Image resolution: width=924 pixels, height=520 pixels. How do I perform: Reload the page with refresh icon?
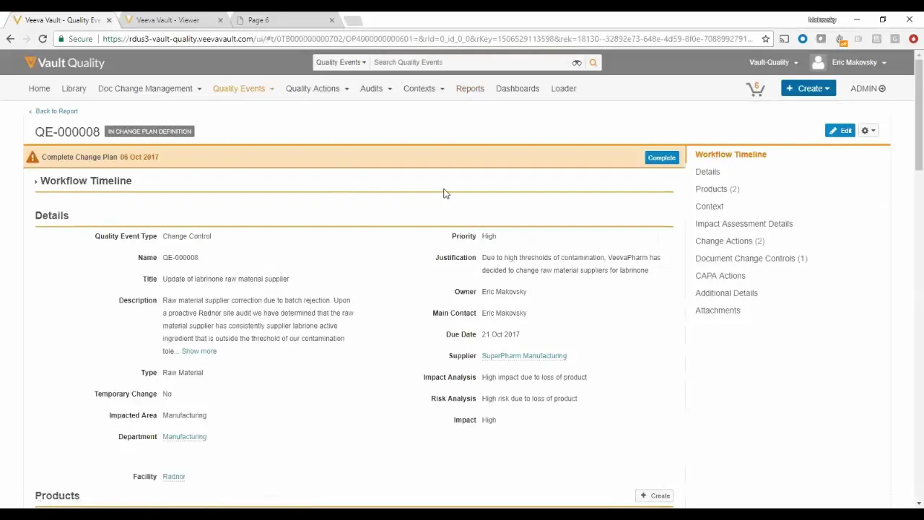(43, 39)
